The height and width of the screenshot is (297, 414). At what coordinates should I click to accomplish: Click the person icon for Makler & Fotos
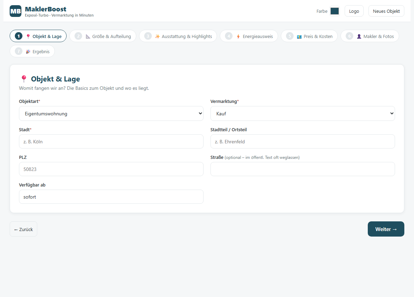click(x=359, y=36)
